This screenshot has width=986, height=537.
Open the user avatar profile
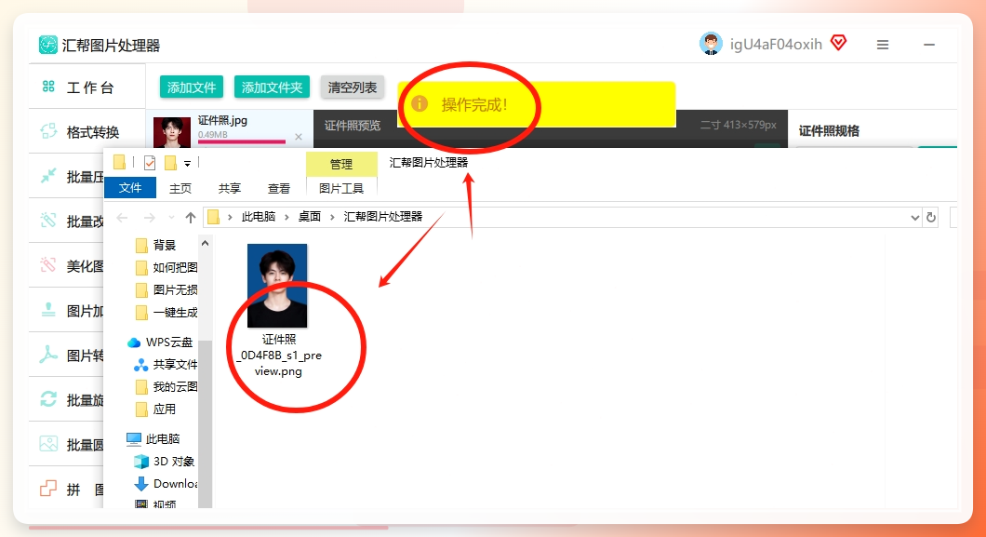click(x=711, y=44)
